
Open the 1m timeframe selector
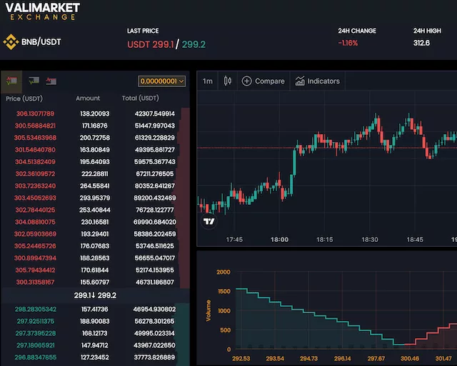point(208,81)
